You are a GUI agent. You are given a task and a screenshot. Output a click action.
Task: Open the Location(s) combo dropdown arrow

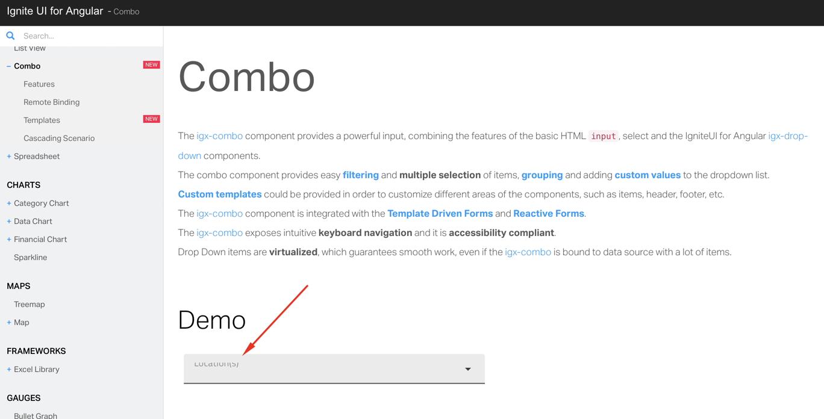467,368
